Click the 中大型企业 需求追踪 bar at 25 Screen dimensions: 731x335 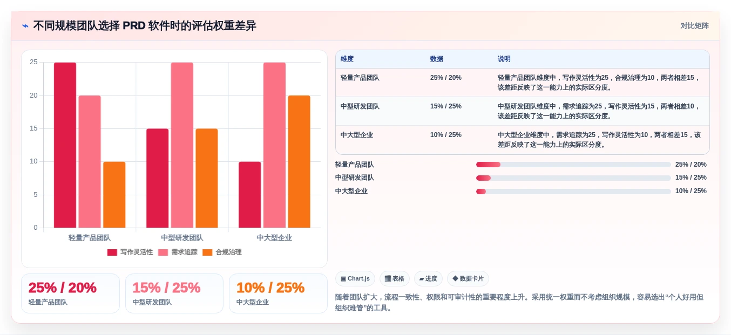tap(274, 145)
